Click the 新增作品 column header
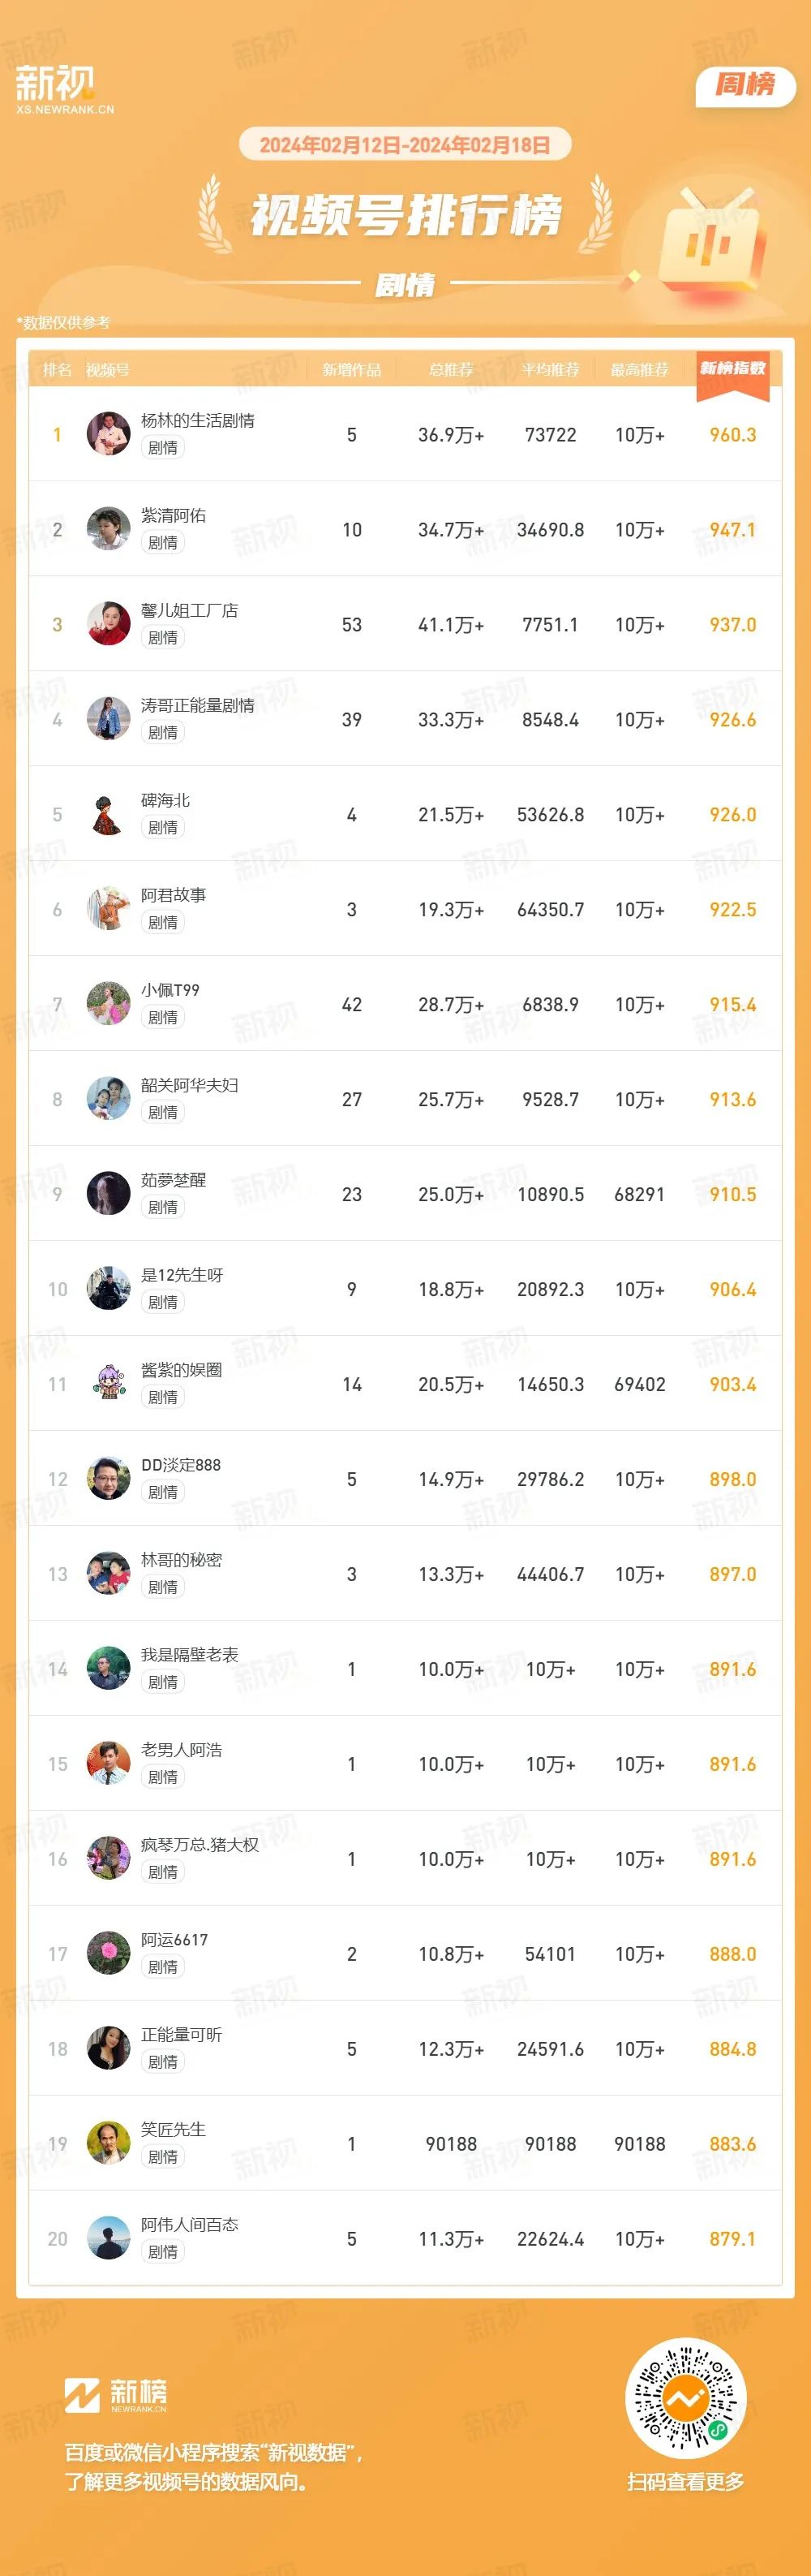The width and height of the screenshot is (811, 2576). click(x=351, y=370)
